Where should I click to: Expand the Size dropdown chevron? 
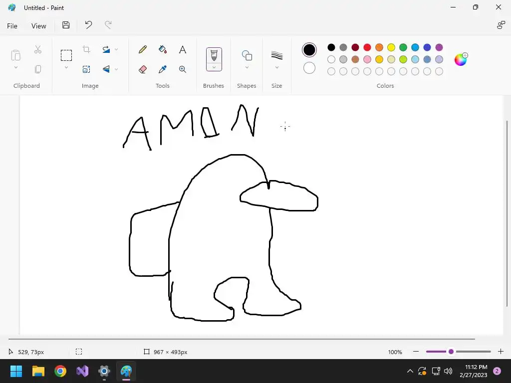tap(276, 67)
